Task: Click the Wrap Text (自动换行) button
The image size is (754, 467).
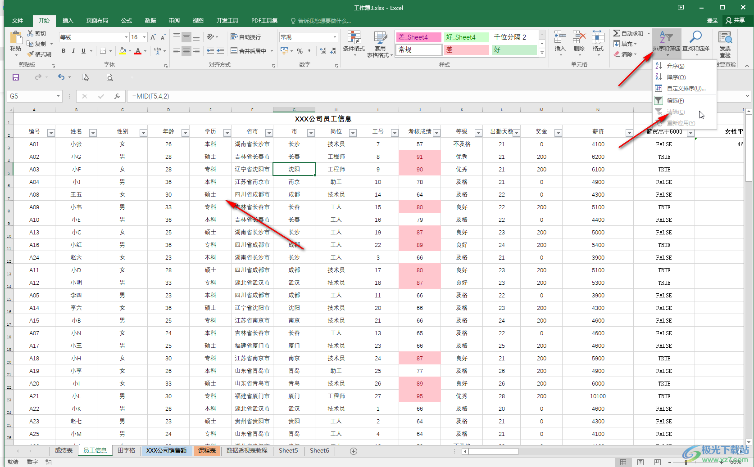Action: point(245,37)
